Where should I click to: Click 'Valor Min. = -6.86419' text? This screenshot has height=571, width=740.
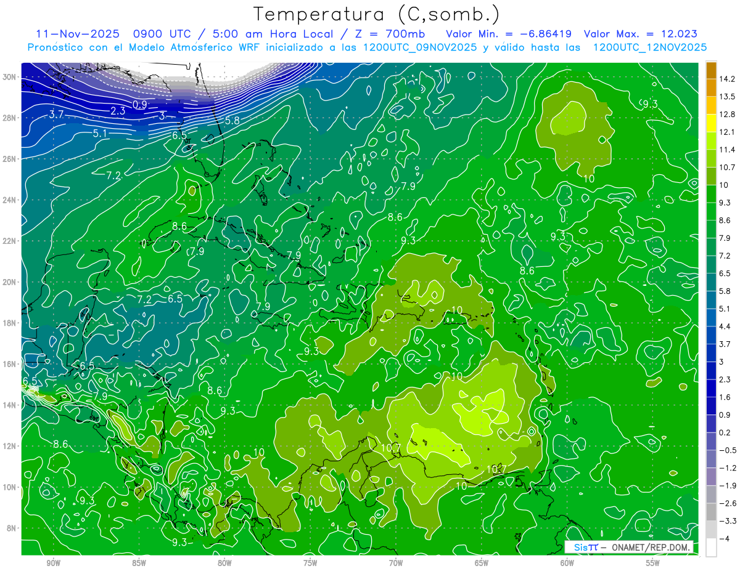[508, 34]
